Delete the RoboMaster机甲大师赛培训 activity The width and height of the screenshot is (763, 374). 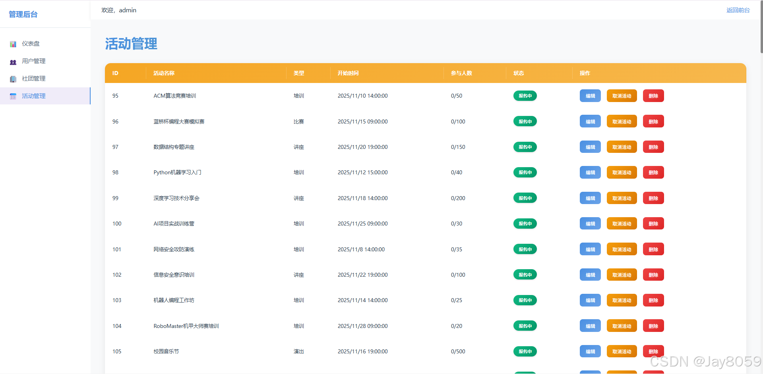pos(653,326)
